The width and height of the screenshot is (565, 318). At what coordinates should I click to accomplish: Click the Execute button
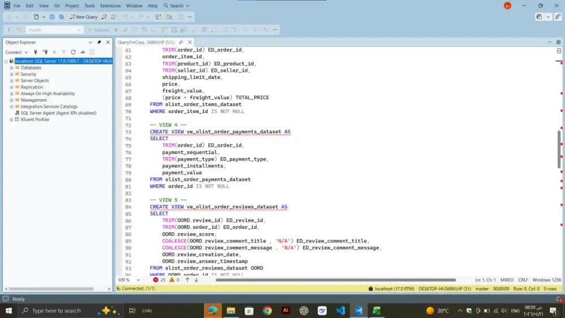[x=99, y=30]
